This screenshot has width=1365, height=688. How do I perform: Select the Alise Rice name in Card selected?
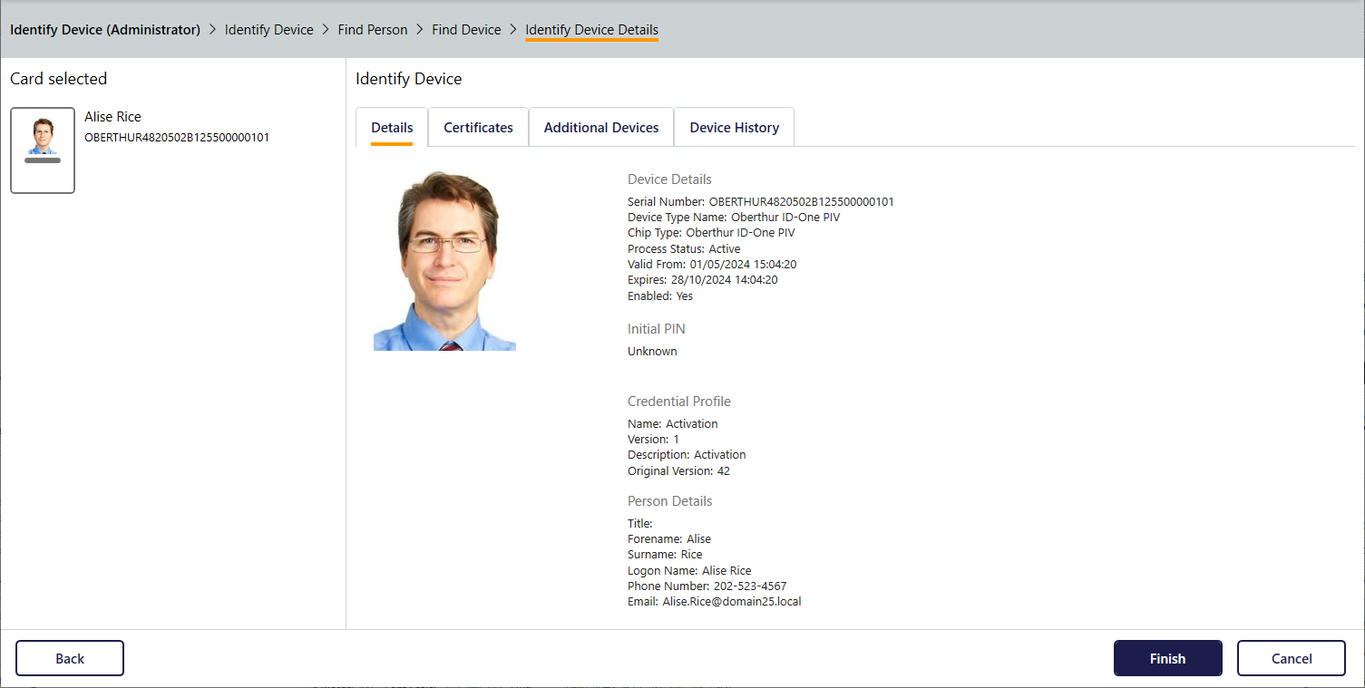pyautogui.click(x=112, y=117)
